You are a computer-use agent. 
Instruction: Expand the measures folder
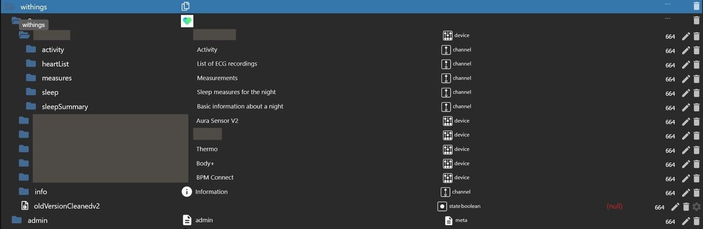click(x=31, y=78)
